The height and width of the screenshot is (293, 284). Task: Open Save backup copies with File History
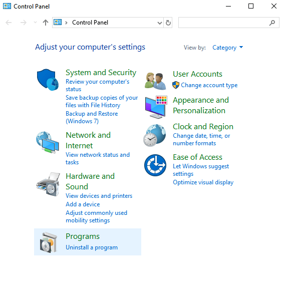tap(102, 101)
